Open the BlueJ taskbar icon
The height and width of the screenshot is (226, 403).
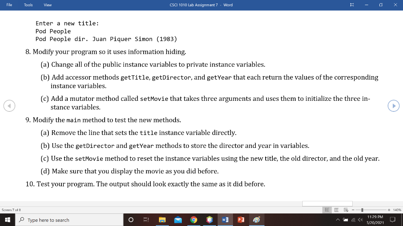click(x=209, y=220)
